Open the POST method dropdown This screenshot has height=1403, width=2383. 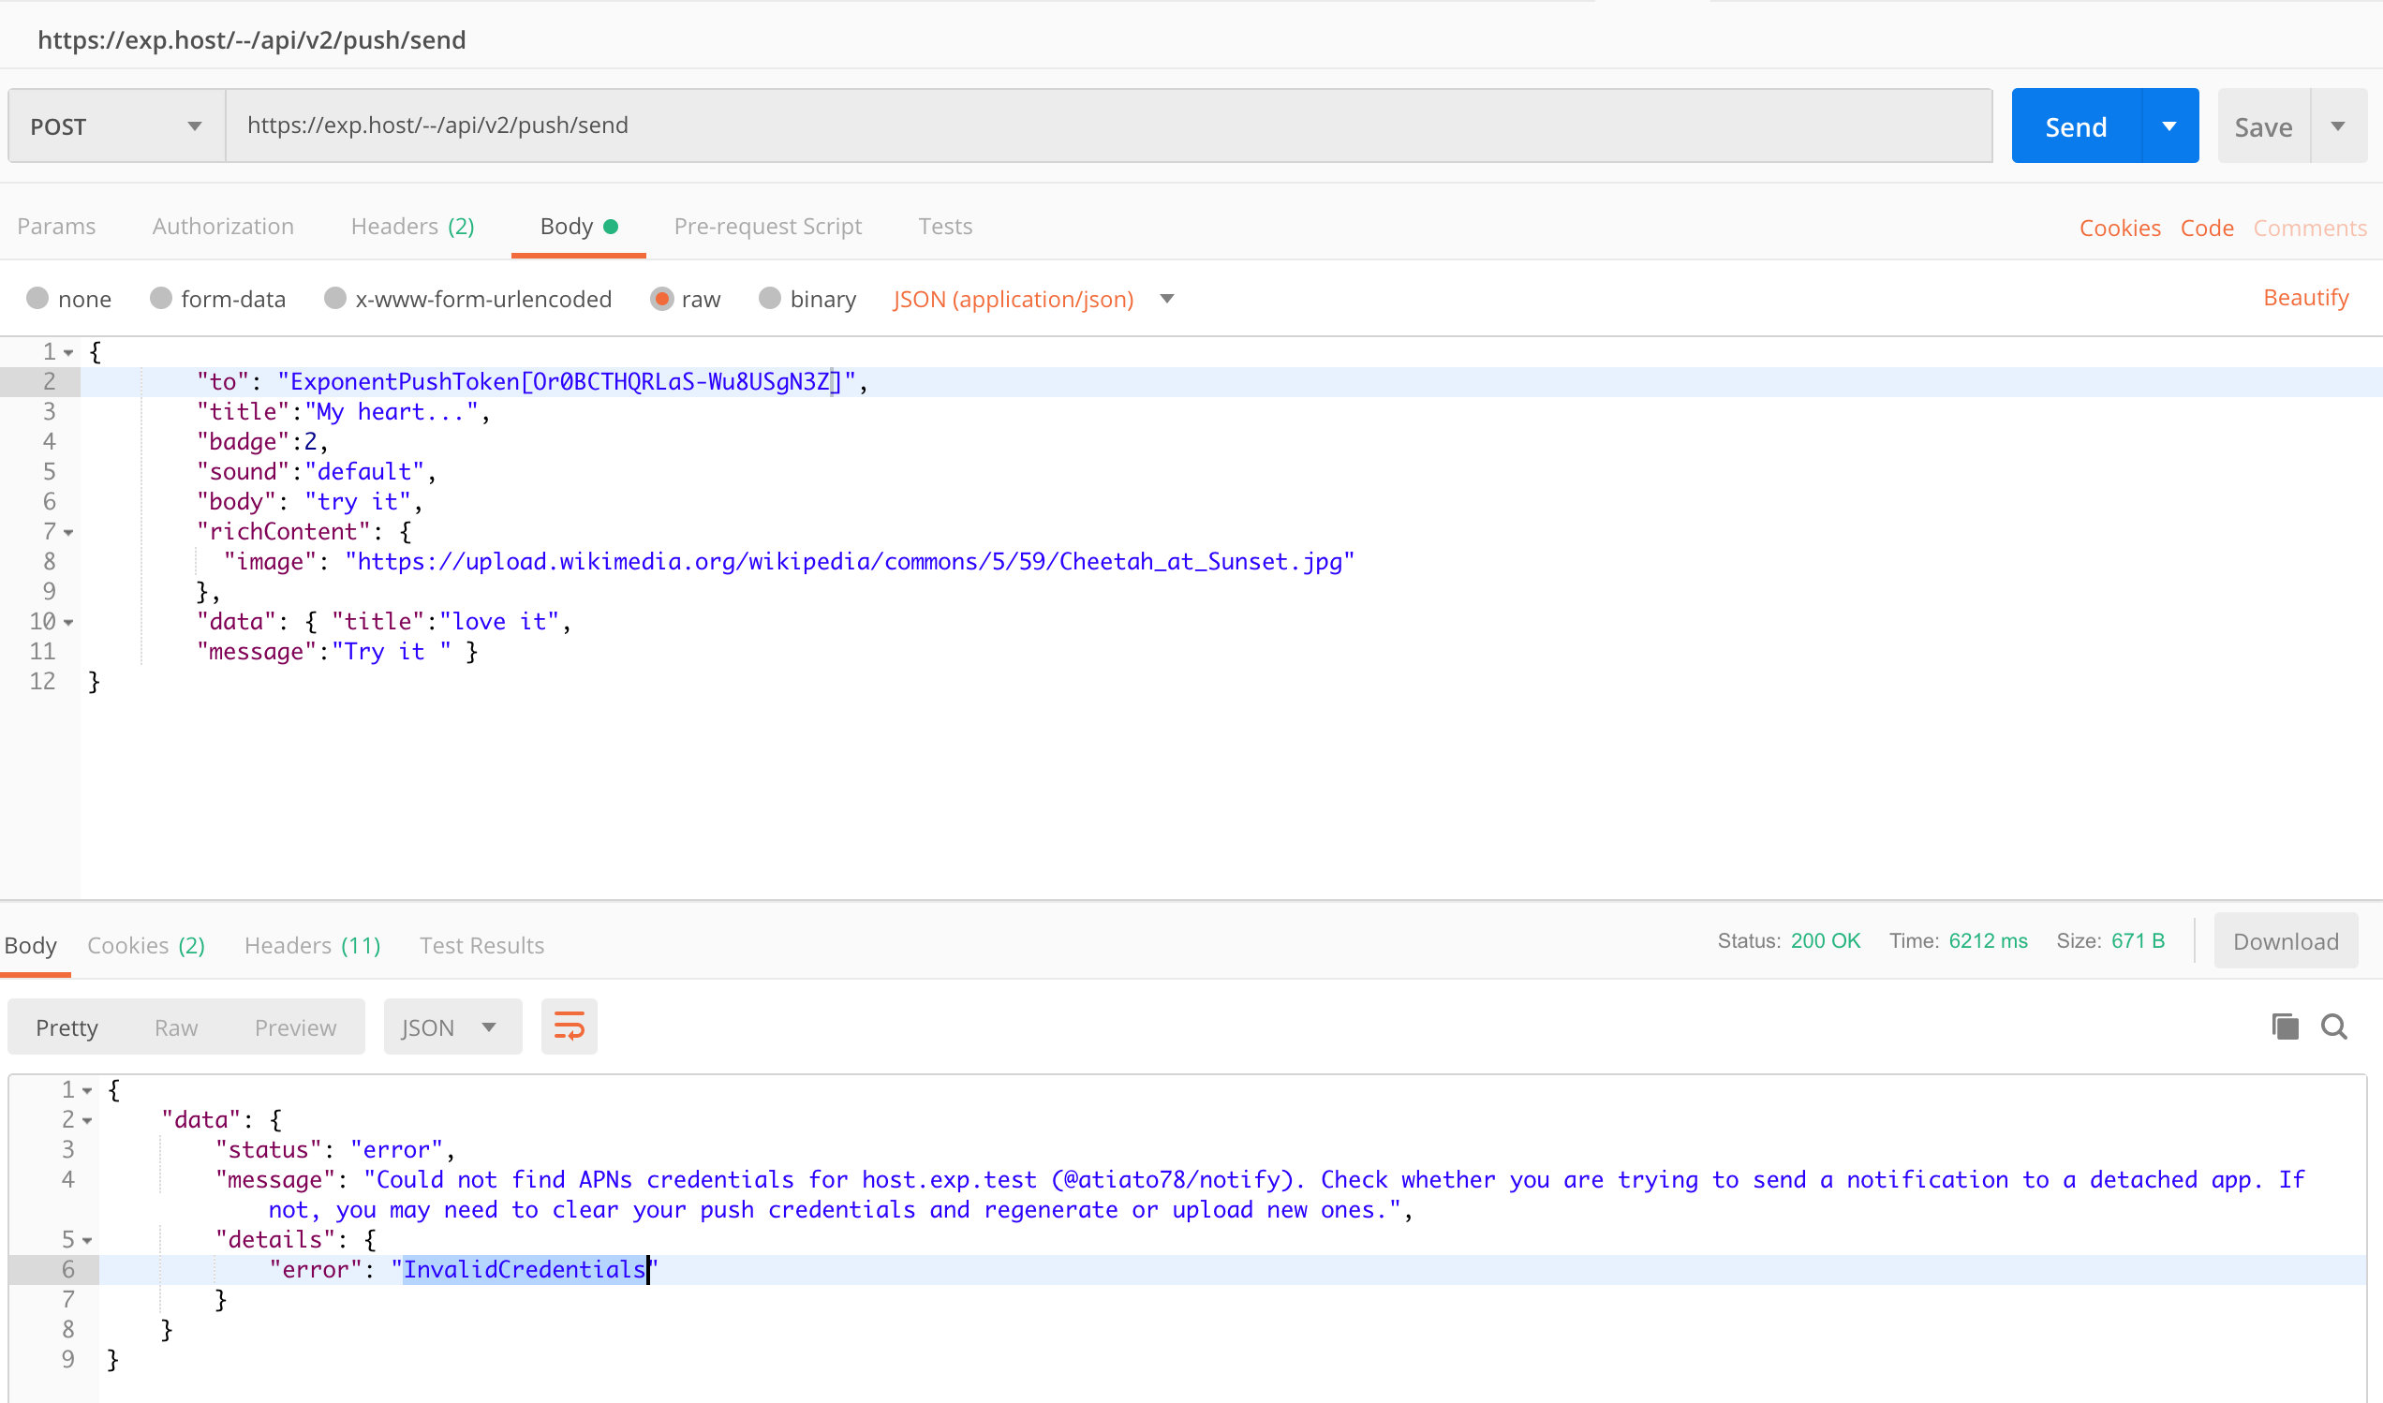[194, 125]
